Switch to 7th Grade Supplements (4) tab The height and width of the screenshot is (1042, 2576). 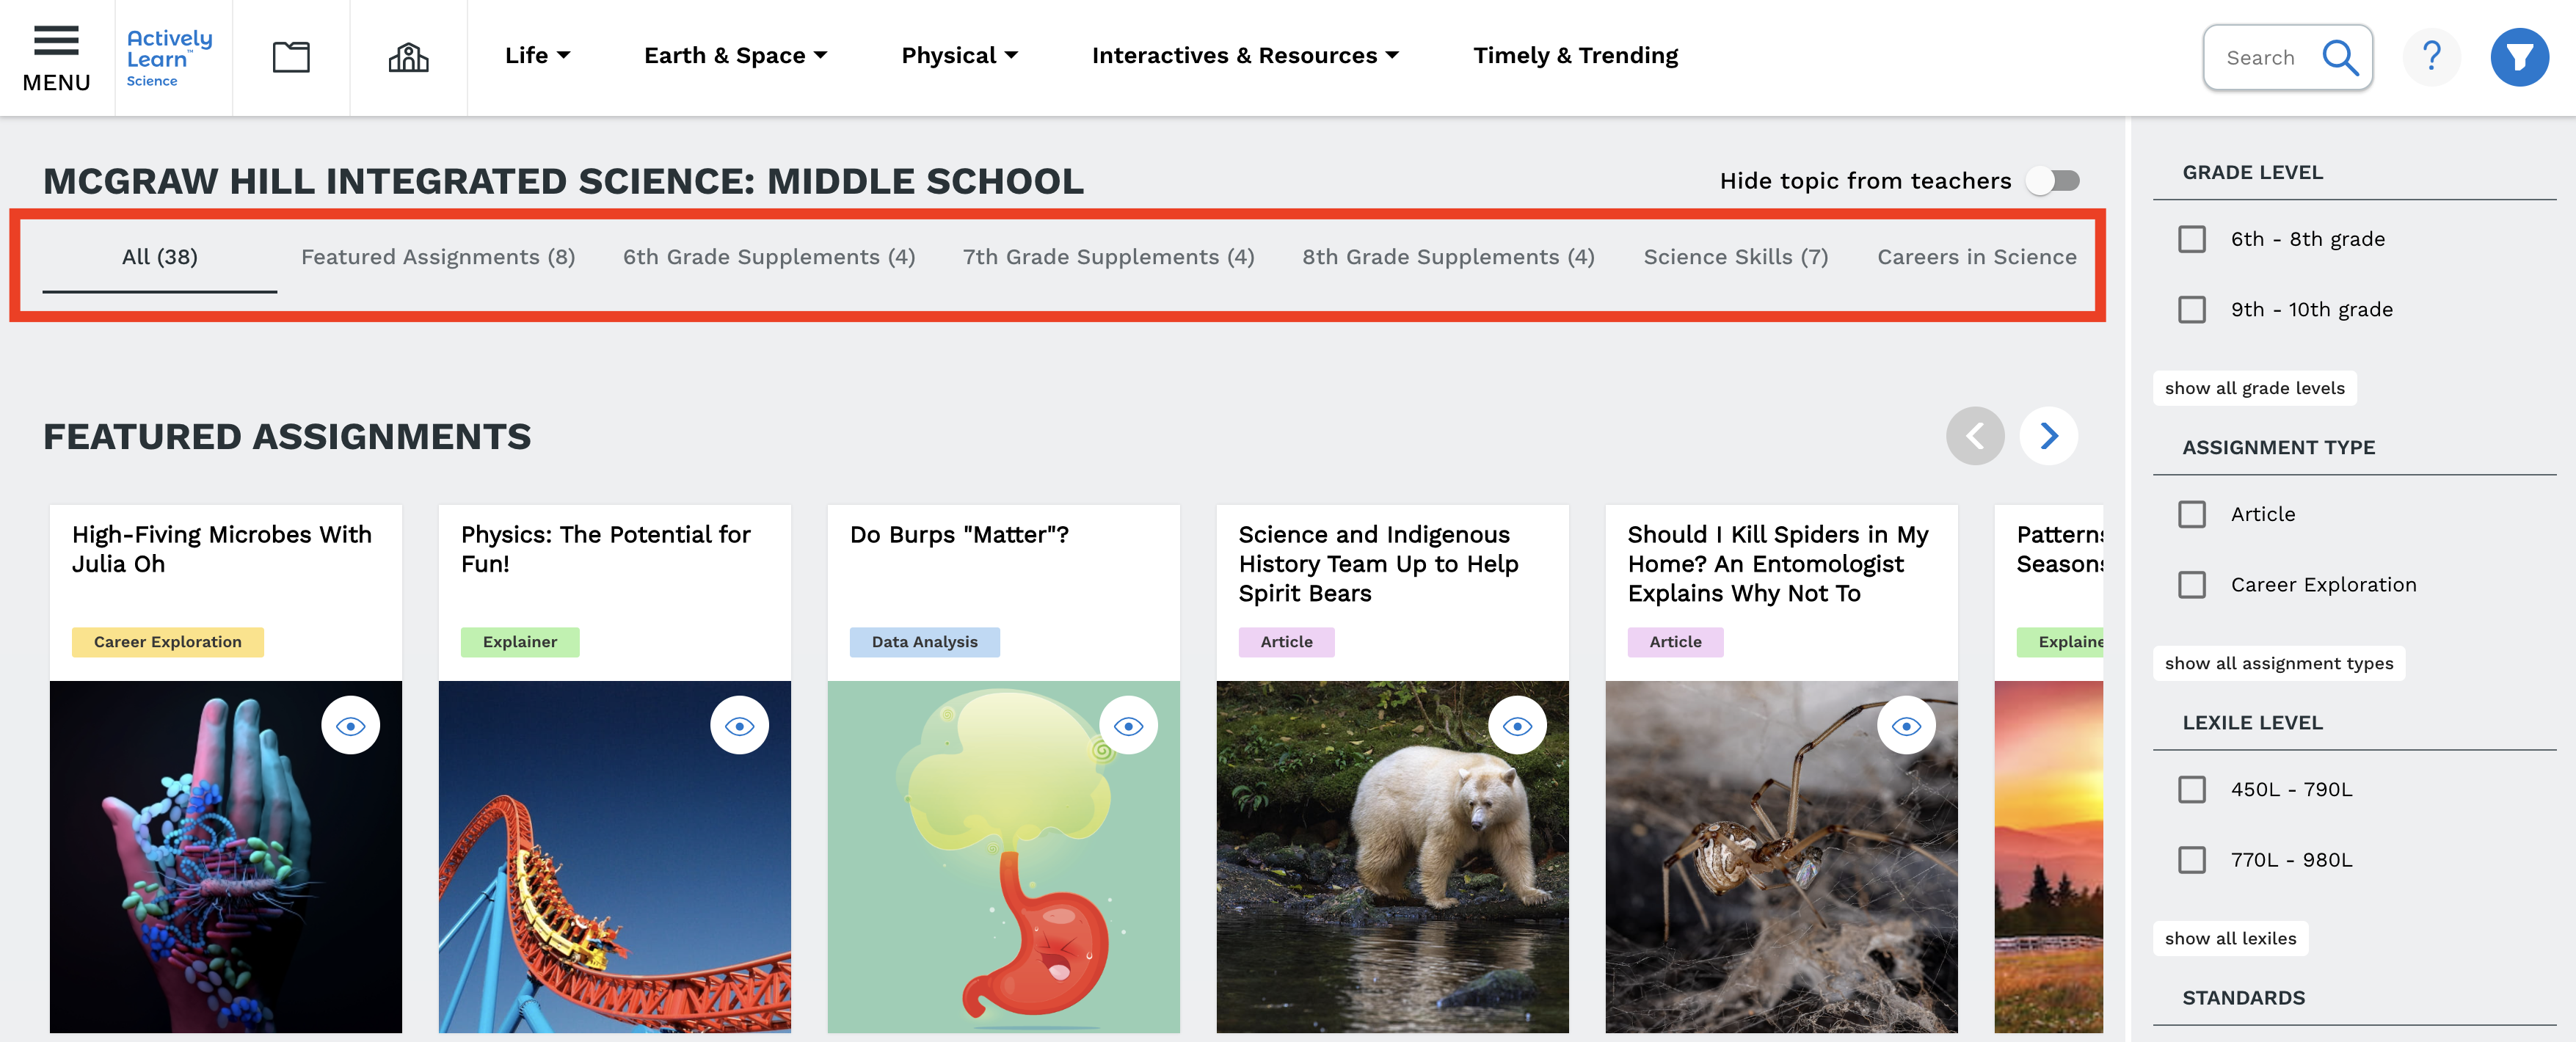click(1108, 257)
